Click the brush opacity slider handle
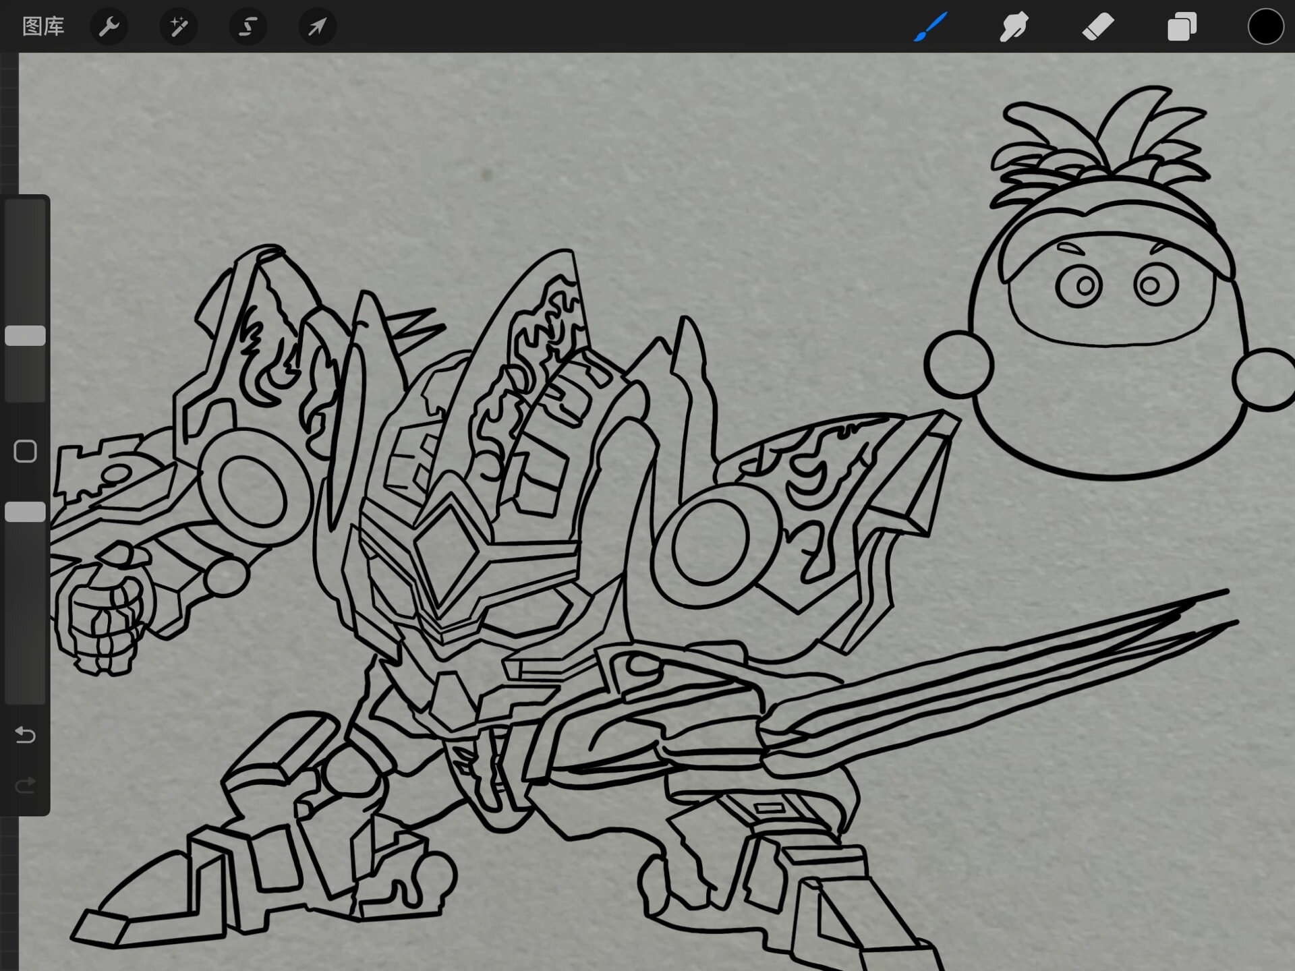Image resolution: width=1295 pixels, height=971 pixels. coord(26,512)
